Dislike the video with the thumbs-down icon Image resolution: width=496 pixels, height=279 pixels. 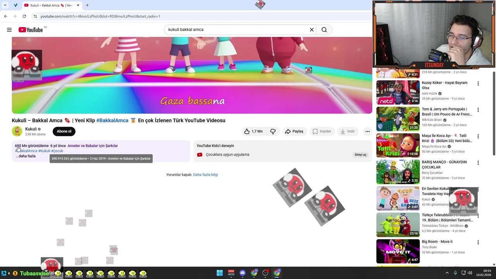pyautogui.click(x=273, y=131)
